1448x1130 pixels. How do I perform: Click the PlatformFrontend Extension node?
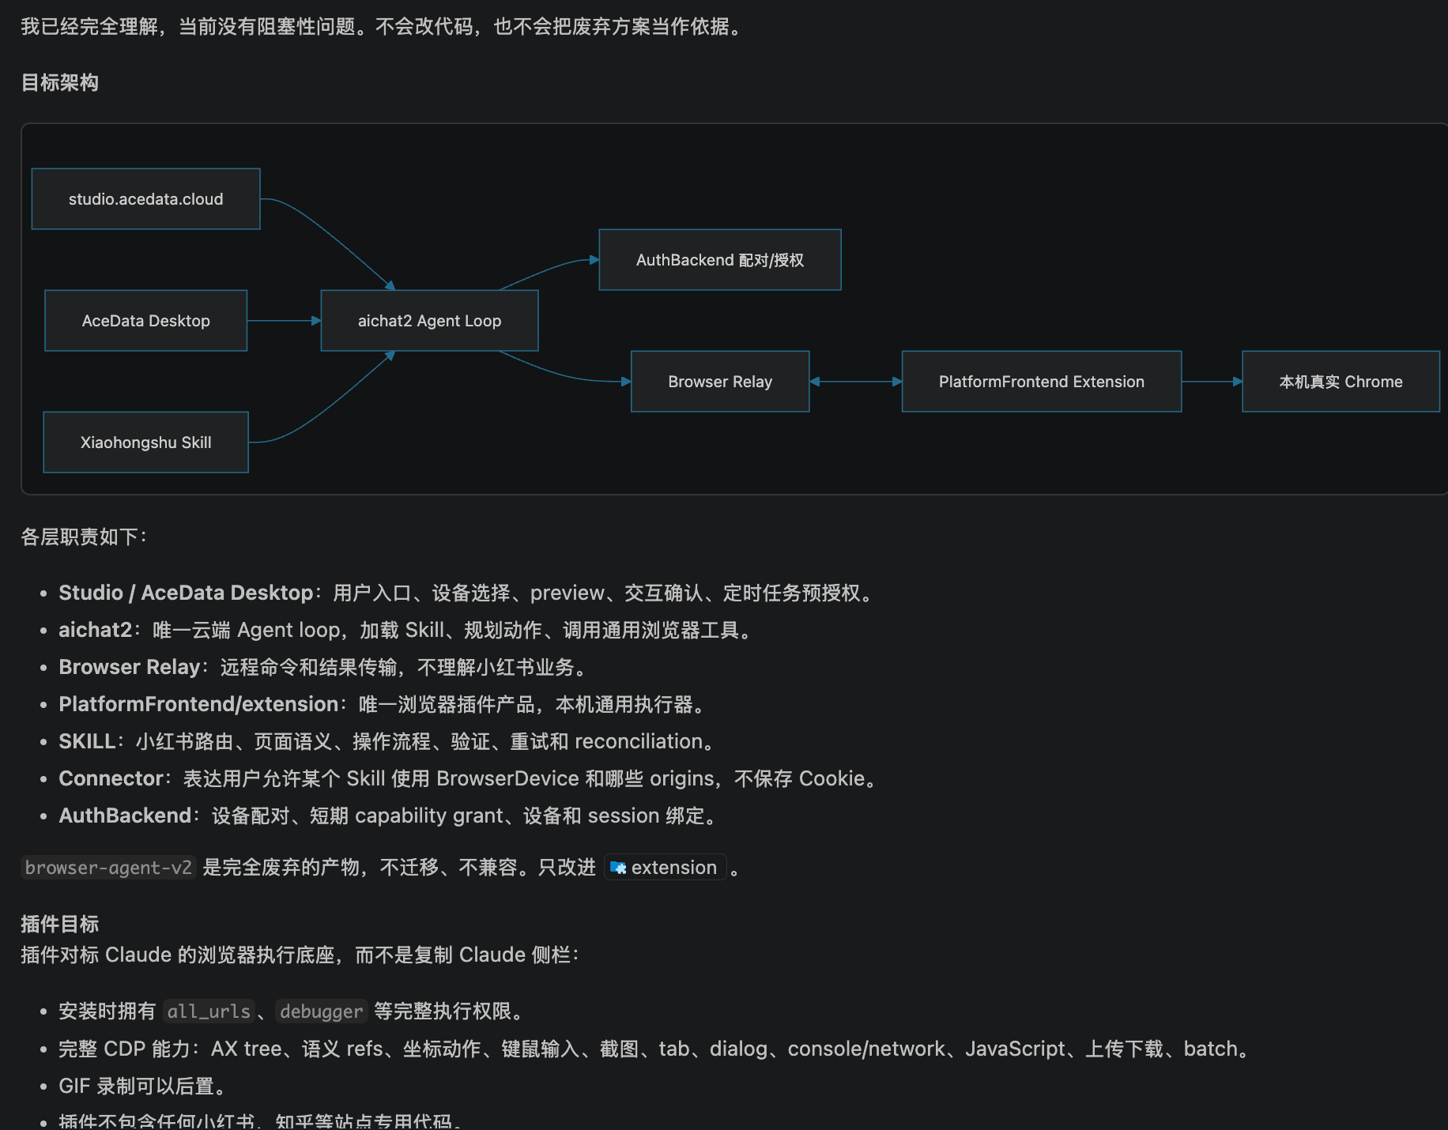1042,382
